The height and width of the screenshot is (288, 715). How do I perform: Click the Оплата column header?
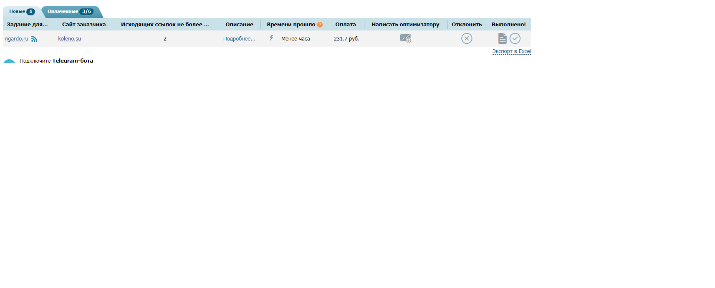click(x=346, y=25)
